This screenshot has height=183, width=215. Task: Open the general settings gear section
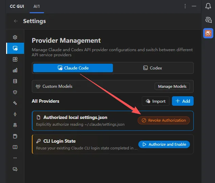[15, 37]
